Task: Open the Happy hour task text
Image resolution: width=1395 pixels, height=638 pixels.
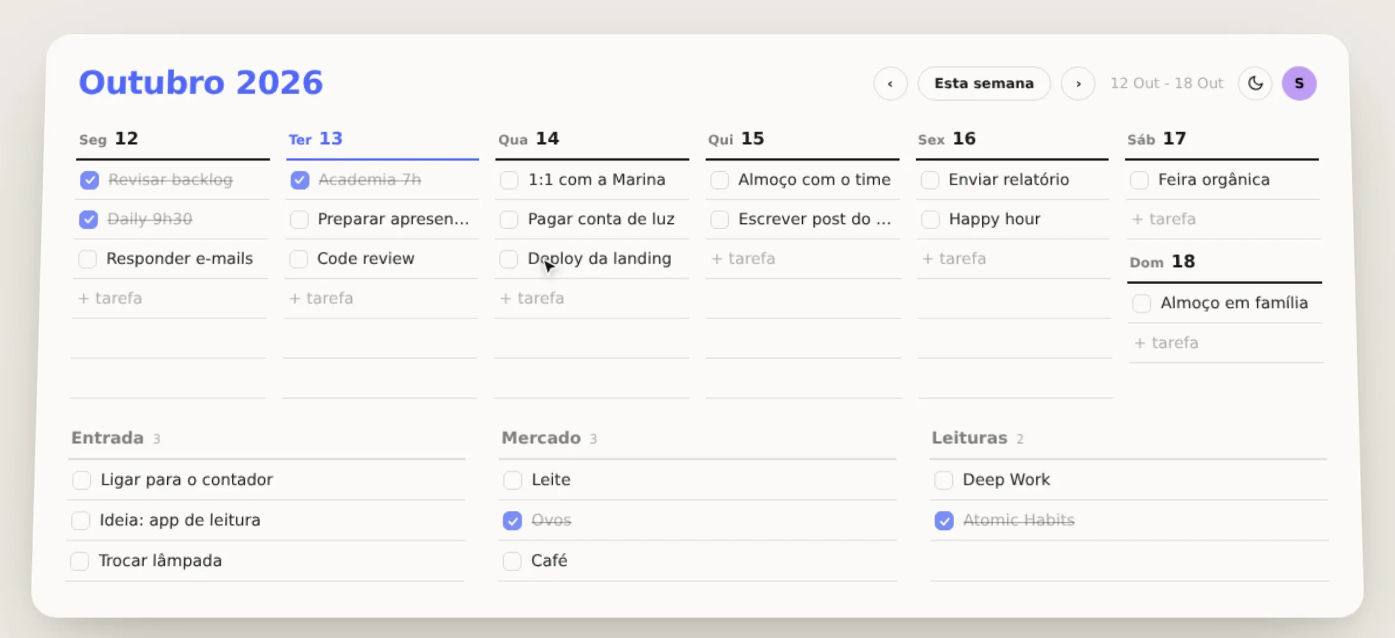Action: (x=995, y=219)
